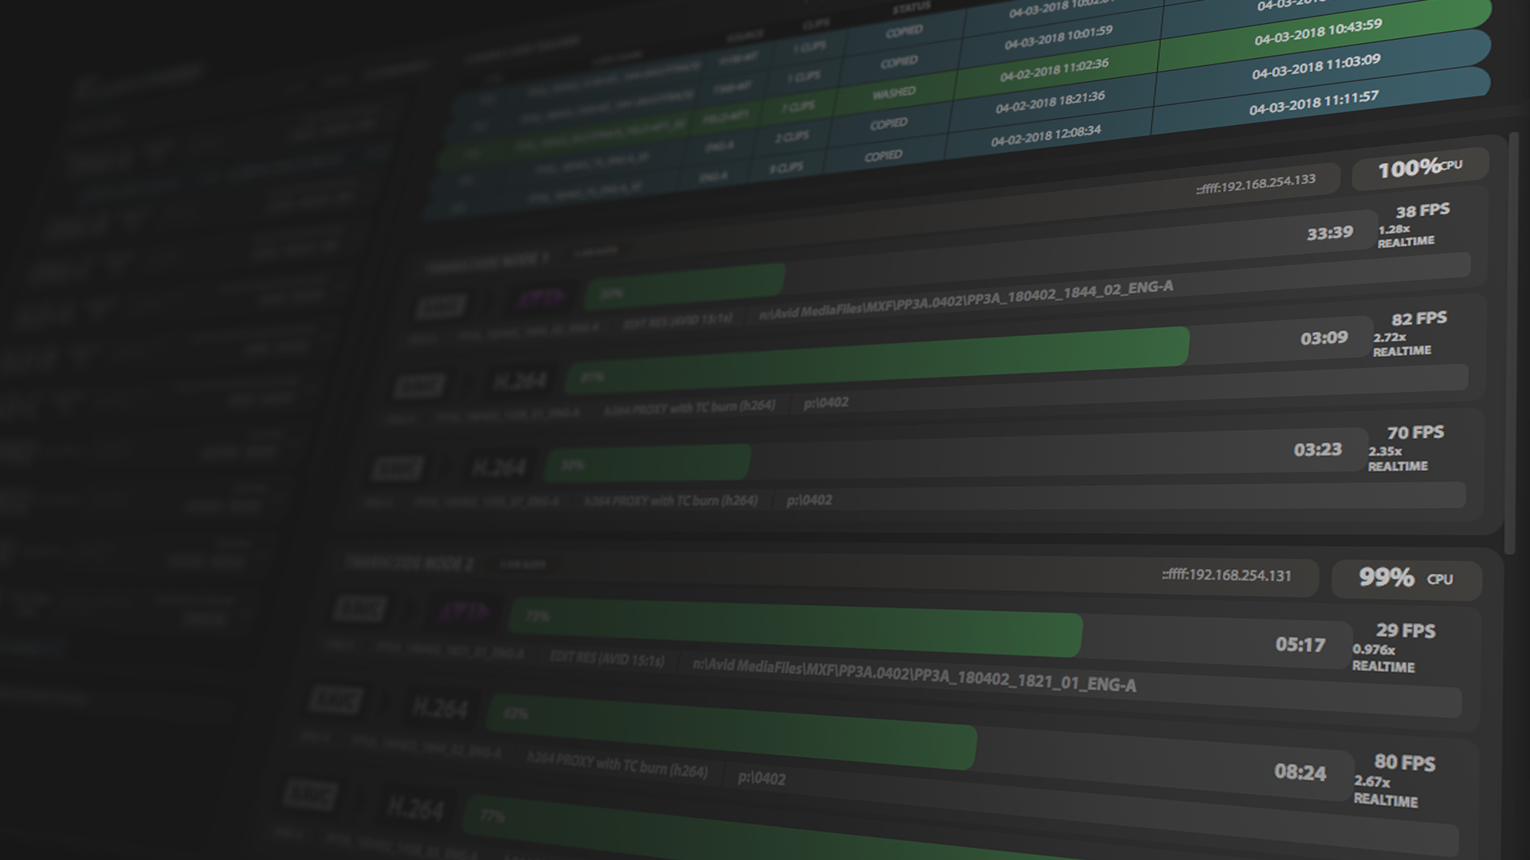
Task: Click path ending PP3A_180402_1844_02_ENG-A
Action: [x=966, y=300]
